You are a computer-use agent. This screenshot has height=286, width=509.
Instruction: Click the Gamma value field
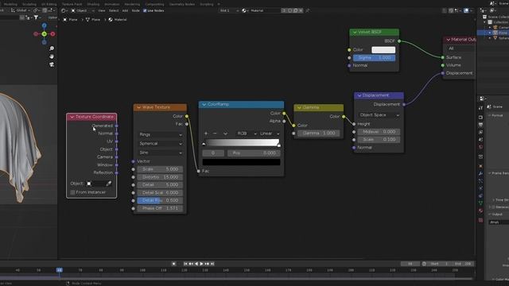tap(318, 133)
